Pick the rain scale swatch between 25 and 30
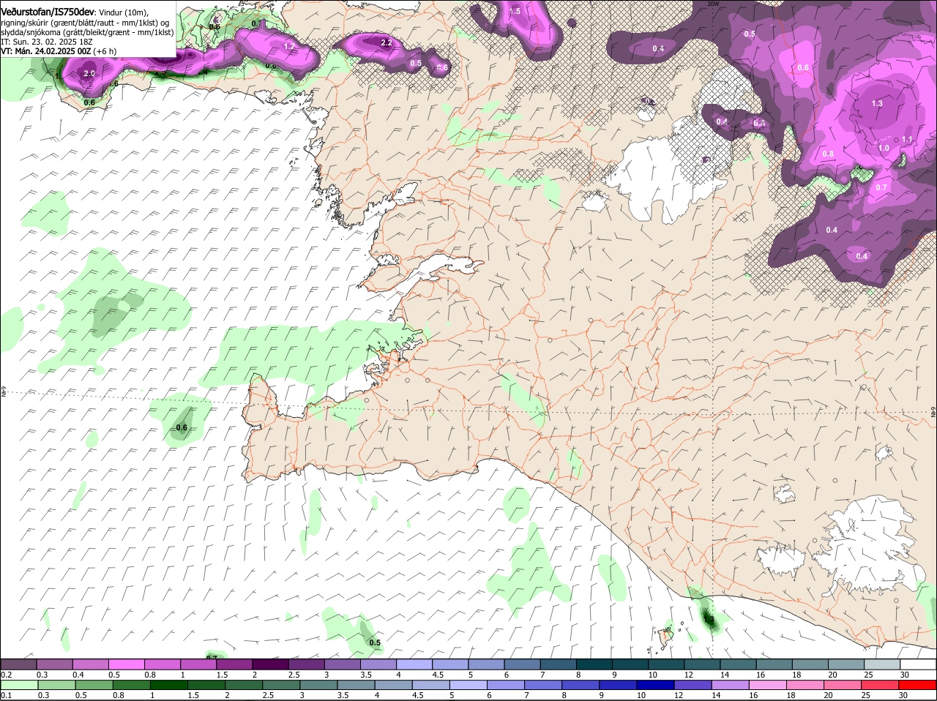937x701 pixels. 882,685
